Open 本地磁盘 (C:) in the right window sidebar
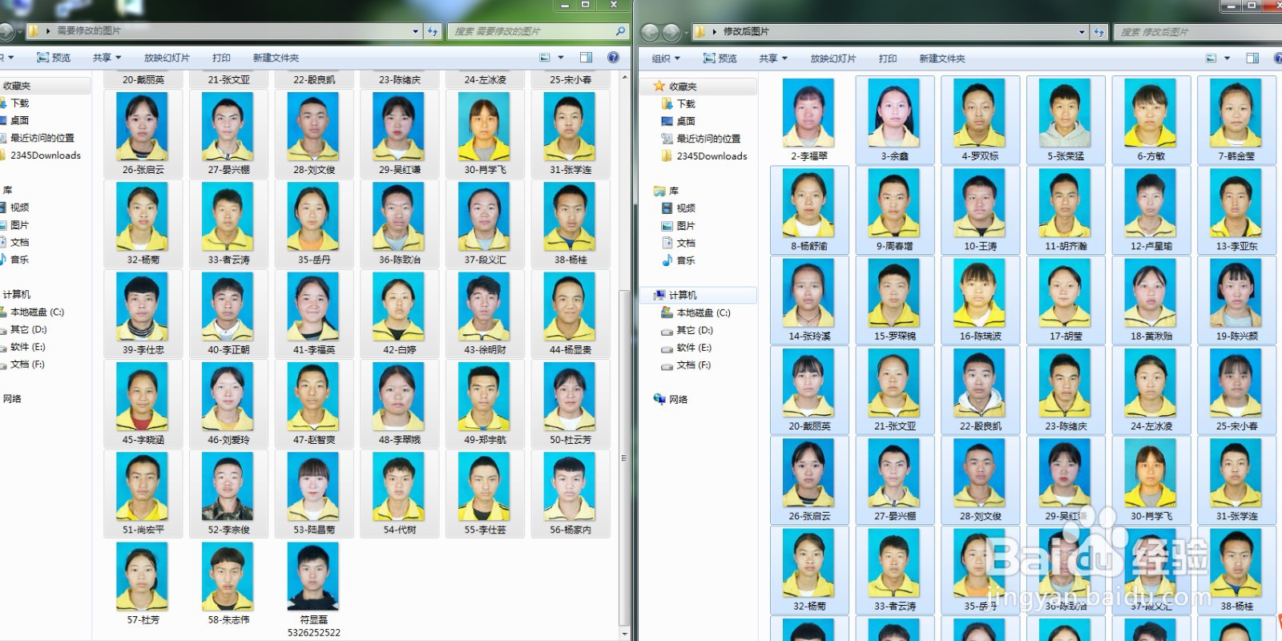The width and height of the screenshot is (1282, 641). click(695, 312)
